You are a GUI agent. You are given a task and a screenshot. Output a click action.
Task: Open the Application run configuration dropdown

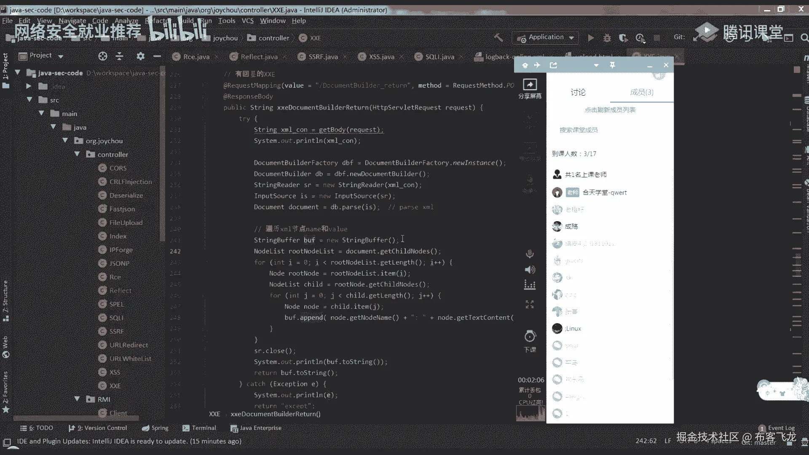(x=546, y=37)
